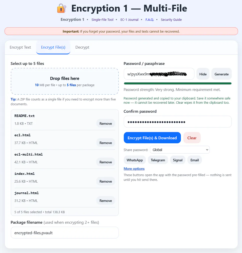The height and width of the screenshot is (253, 242).
Task: Focus the Package filename input field
Action: click(x=65, y=233)
